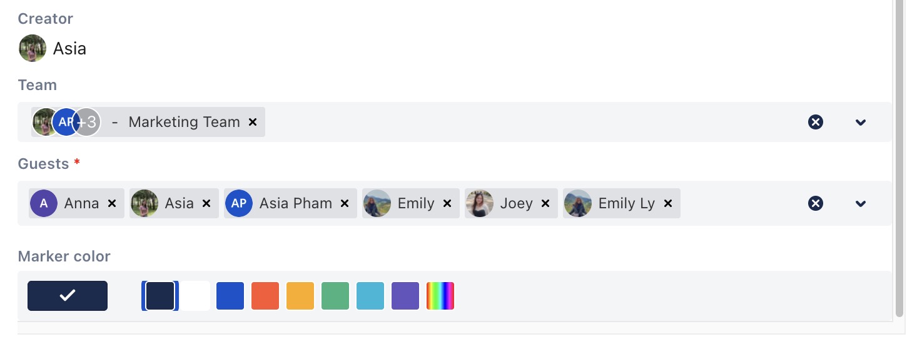This screenshot has width=922, height=344.
Task: Remove Asia Pham guest chip
Action: (345, 203)
